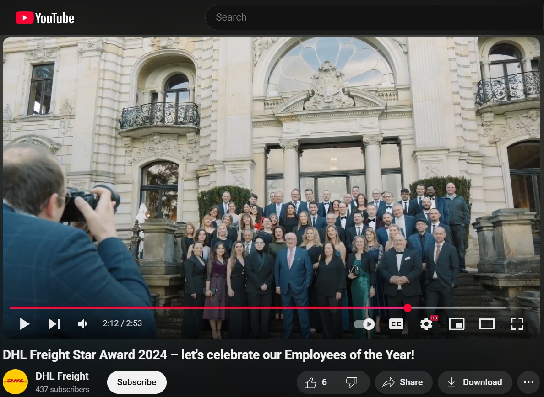Open the more actions menu
Image resolution: width=544 pixels, height=397 pixels.
(529, 382)
